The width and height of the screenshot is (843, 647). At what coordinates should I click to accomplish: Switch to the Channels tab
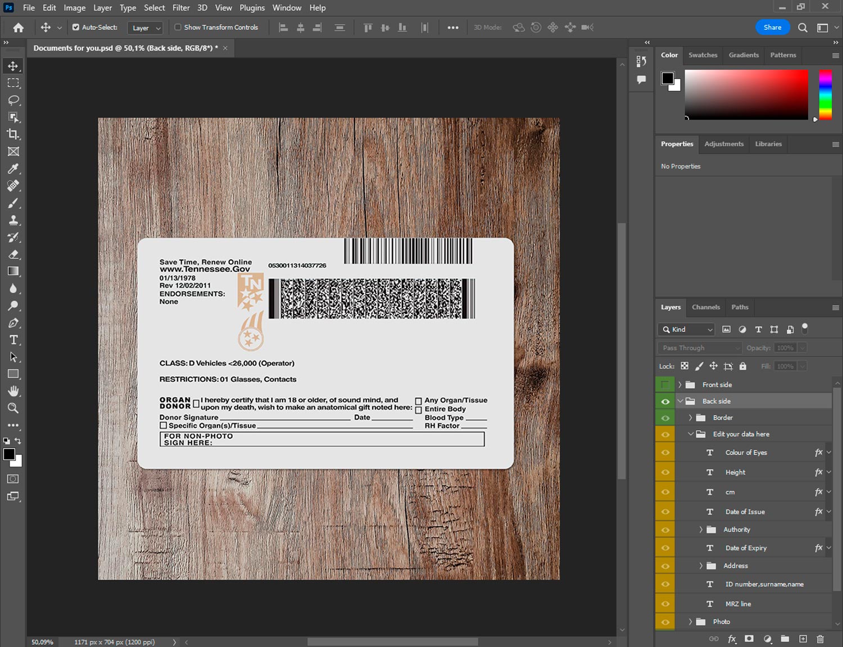[705, 307]
